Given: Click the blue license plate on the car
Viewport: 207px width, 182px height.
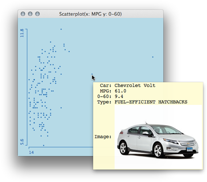Looking at the screenshot, I should (x=190, y=149).
